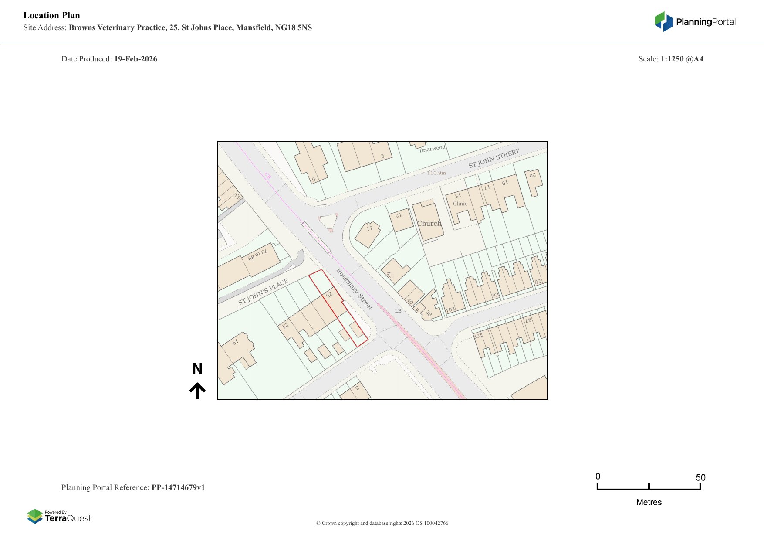Viewport: 764px width, 541px height.
Task: Click the red-outlined site plot number 25
Action: (x=329, y=295)
